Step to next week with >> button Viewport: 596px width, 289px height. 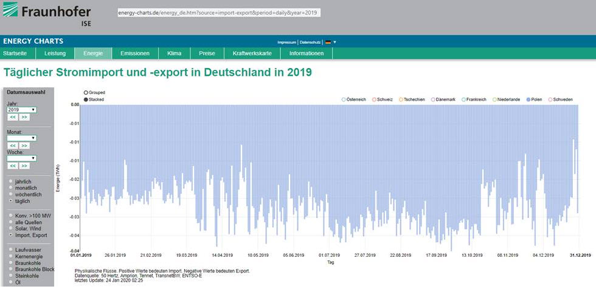pyautogui.click(x=24, y=165)
